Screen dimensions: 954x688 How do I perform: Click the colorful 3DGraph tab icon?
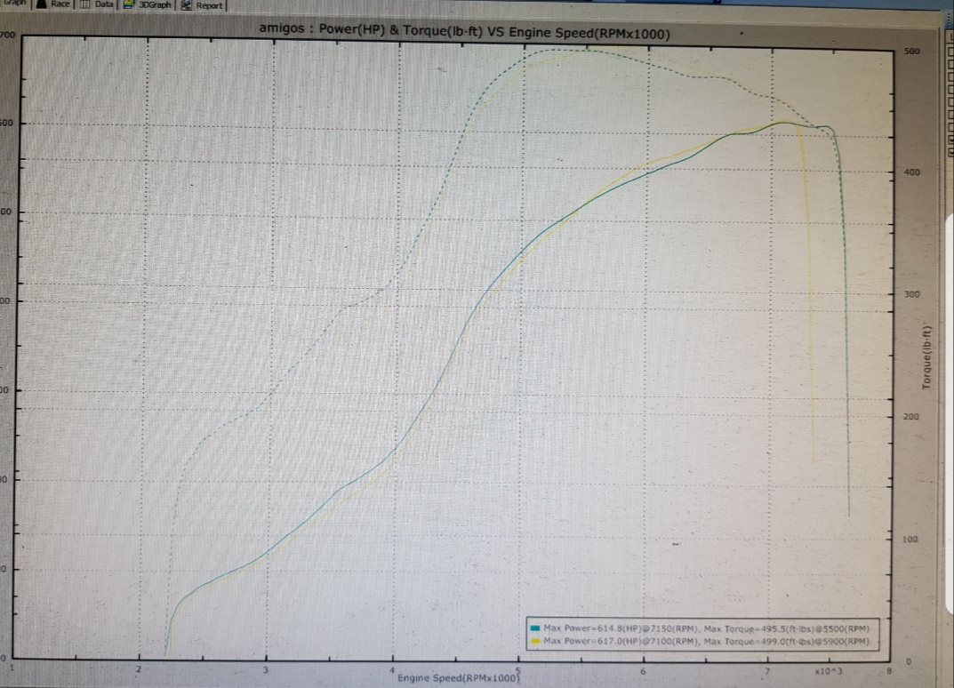pyautogui.click(x=129, y=4)
